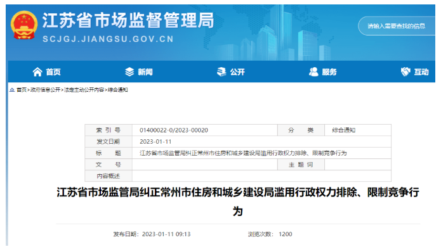This screenshot has height=247, width=441.
Task: Click the documents icon beside 公开
Action: tap(221, 72)
